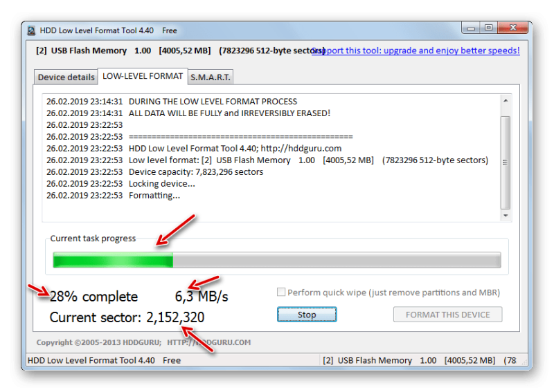Click the log scrollbar up arrow
554x392 pixels.
tap(506, 101)
